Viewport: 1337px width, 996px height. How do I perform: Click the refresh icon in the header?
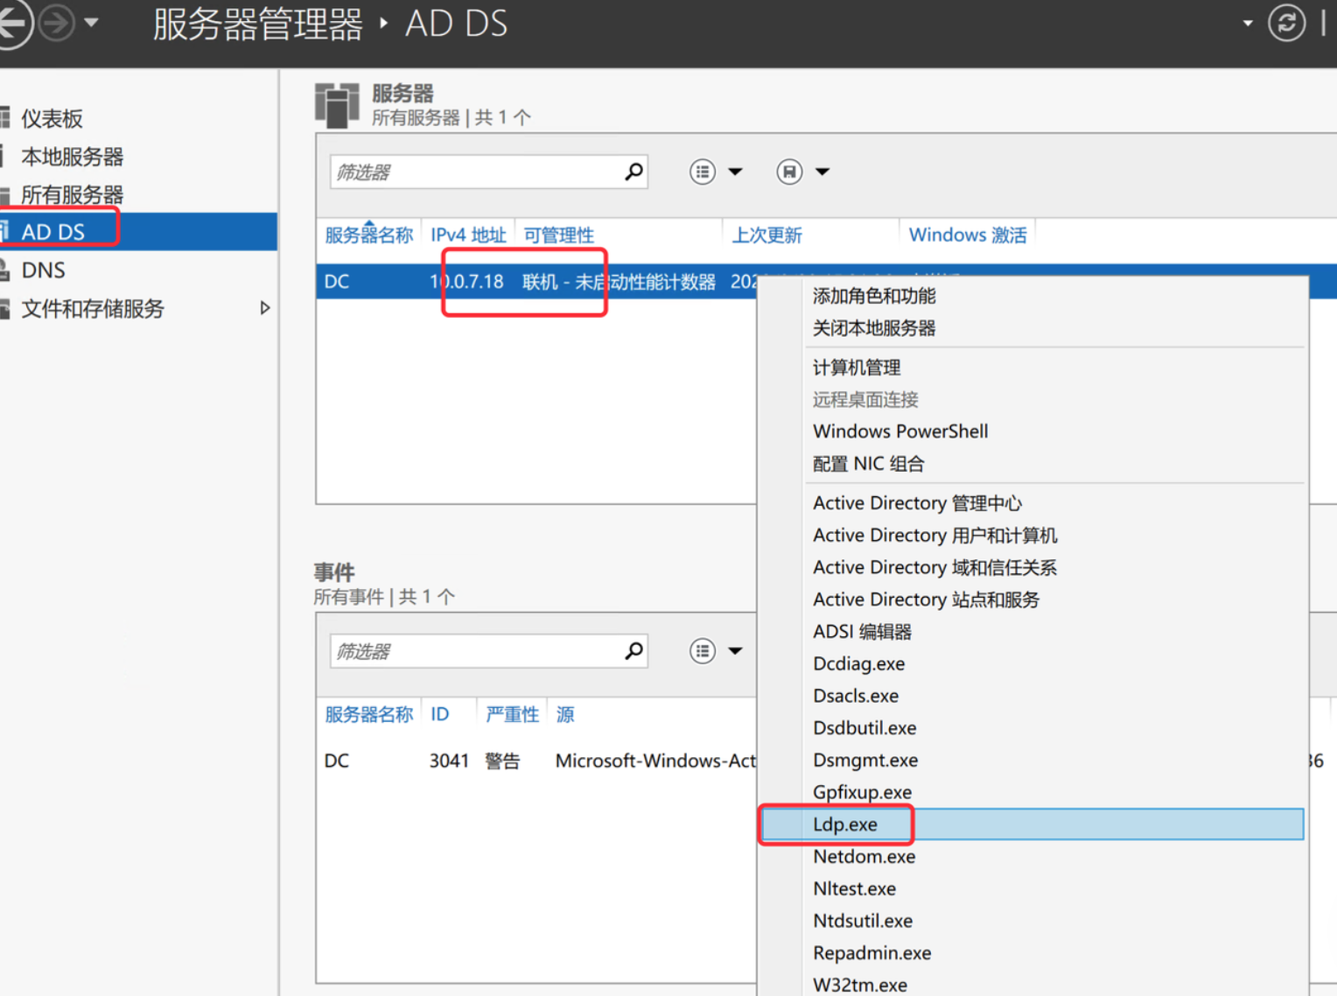[1285, 24]
